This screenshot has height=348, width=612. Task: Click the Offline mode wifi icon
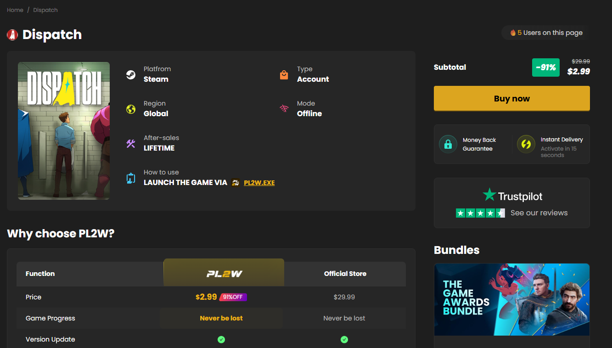click(x=284, y=109)
